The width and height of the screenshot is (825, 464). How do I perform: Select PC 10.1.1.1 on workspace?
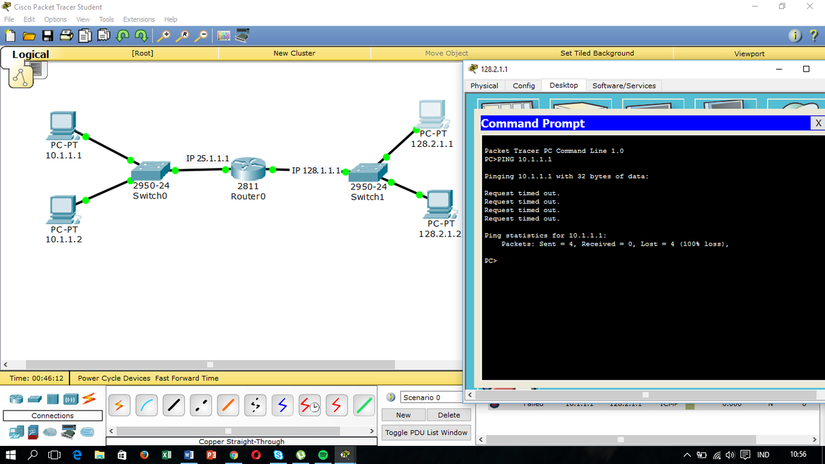(x=63, y=126)
